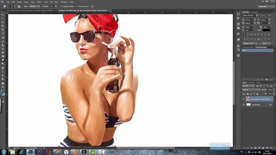Select the pin-up girl layer thumbnail

tap(248, 99)
